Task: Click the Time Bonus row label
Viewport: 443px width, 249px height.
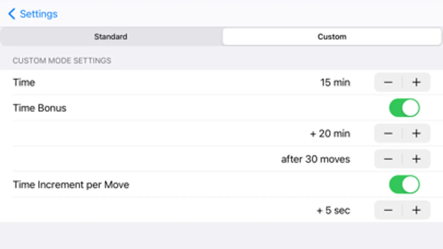Action: pyautogui.click(x=40, y=108)
